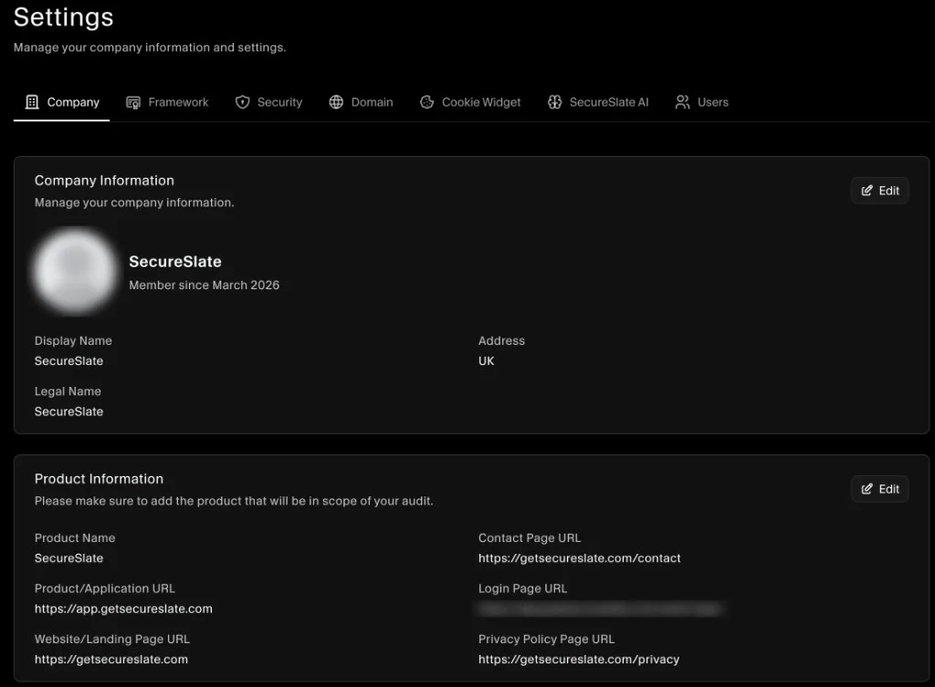Click pencil icon in Company Information Edit
Viewport: 935px width, 687px height.
coord(867,191)
